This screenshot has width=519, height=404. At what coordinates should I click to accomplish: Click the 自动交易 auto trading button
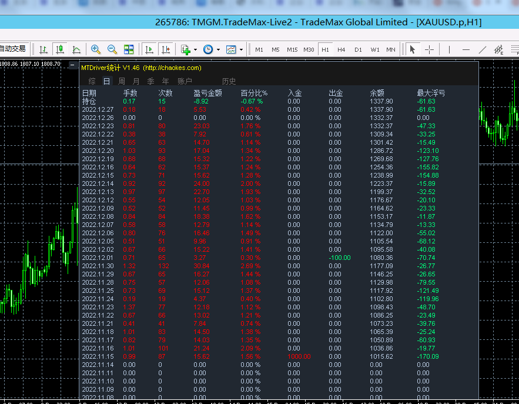click(14, 49)
